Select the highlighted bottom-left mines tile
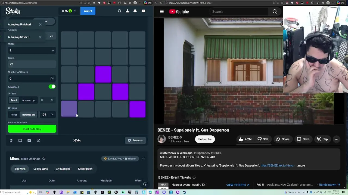The height and width of the screenshot is (195, 348). (x=69, y=109)
